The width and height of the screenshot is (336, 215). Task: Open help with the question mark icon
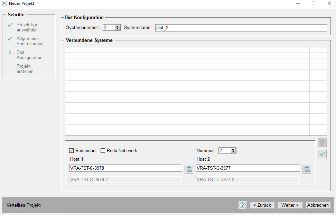coord(242,205)
